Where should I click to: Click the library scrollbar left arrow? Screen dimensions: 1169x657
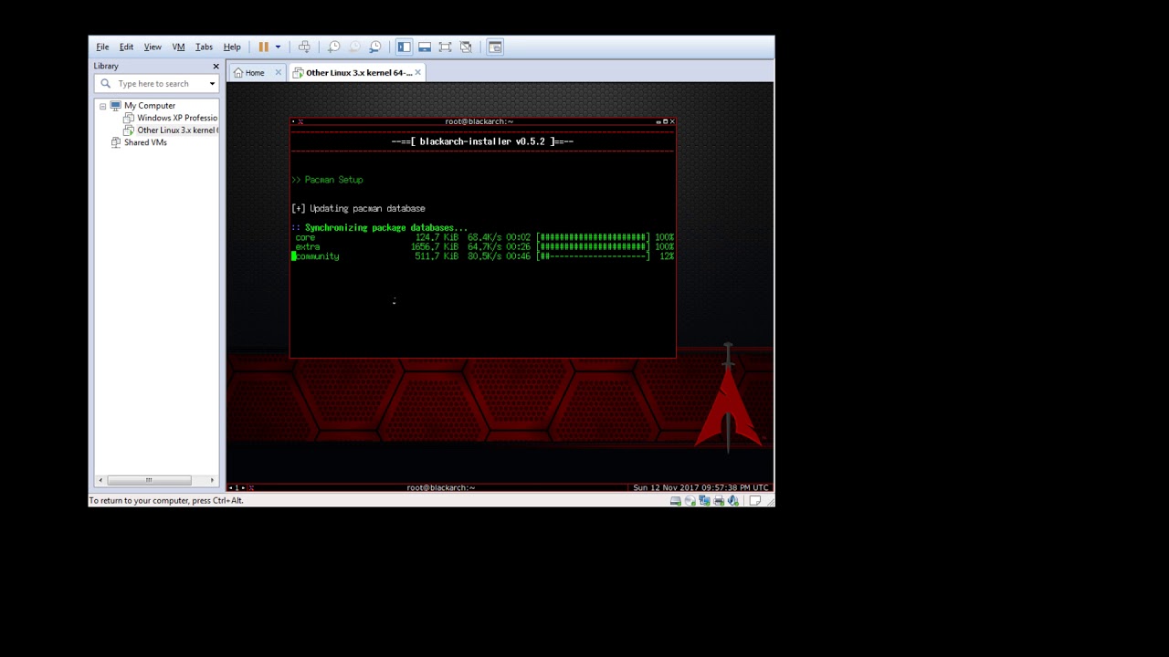100,480
